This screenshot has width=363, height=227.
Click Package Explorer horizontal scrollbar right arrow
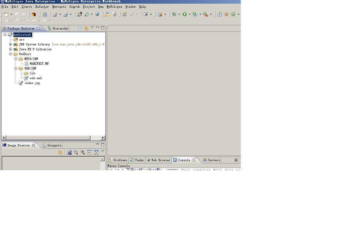(103, 138)
